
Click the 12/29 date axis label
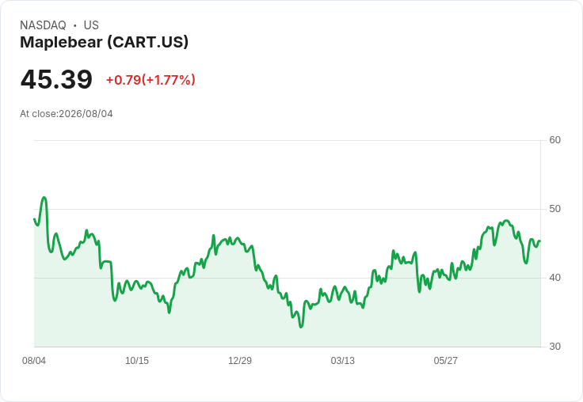coord(240,361)
